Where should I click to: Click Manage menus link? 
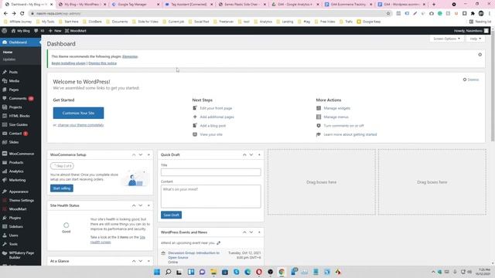point(336,117)
